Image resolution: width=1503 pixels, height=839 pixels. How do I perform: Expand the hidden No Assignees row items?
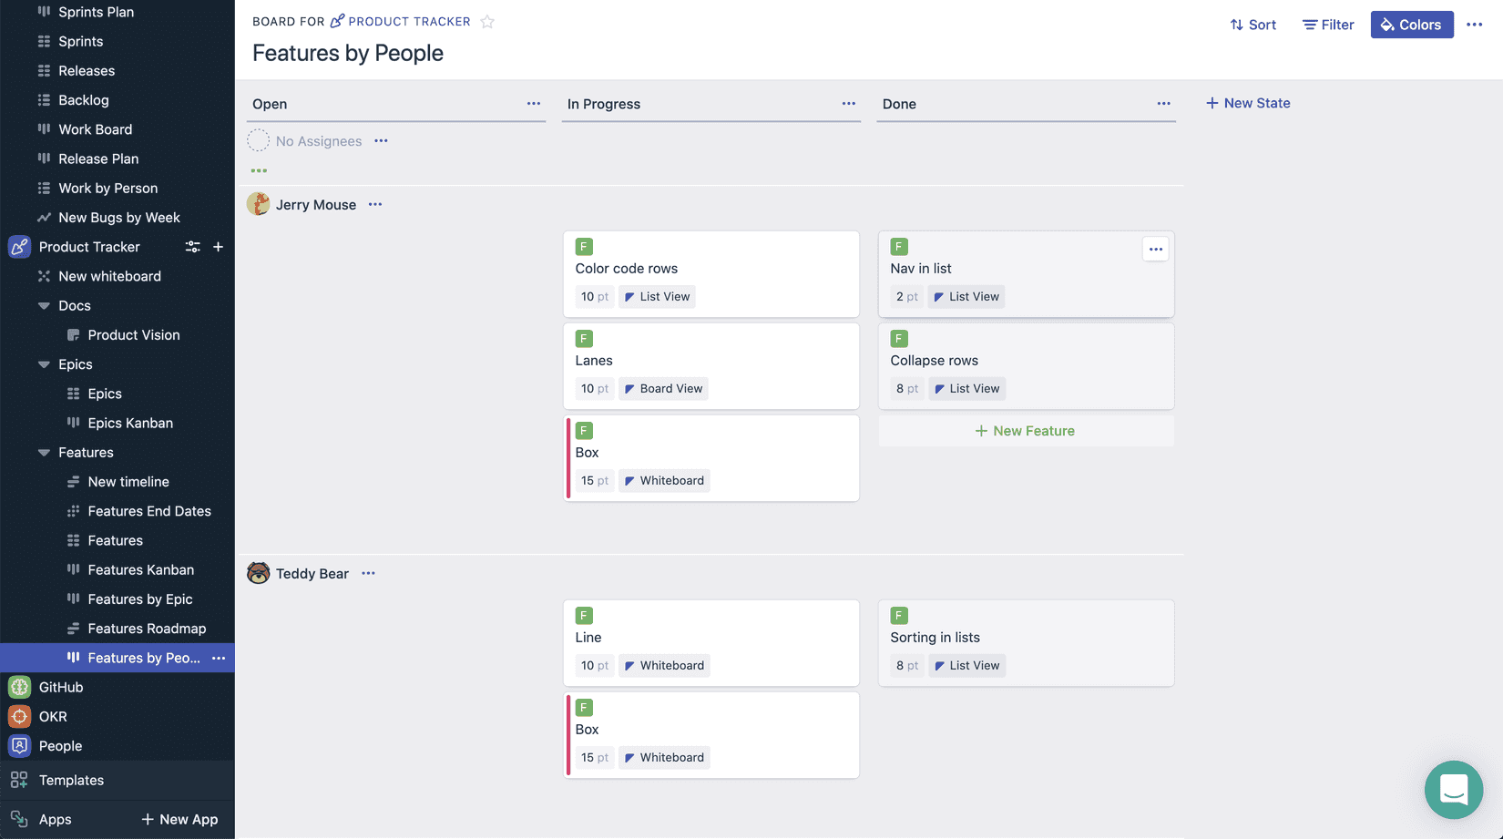pyautogui.click(x=259, y=170)
